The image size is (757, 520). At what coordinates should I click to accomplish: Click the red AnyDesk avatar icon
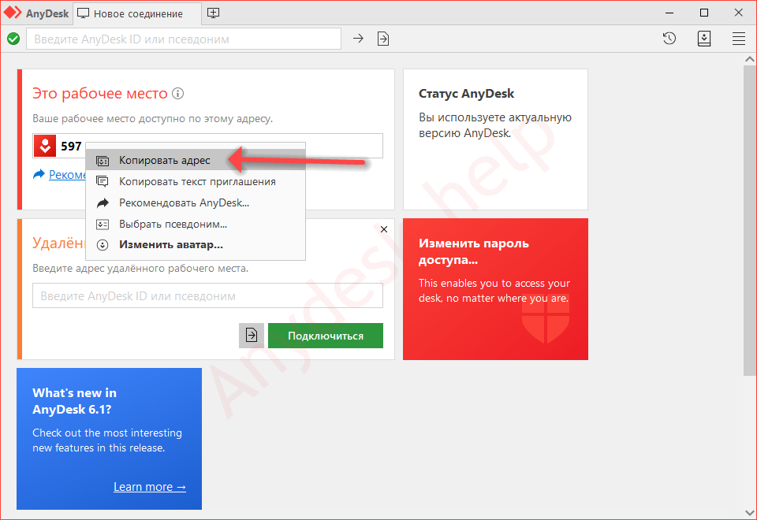pos(45,146)
